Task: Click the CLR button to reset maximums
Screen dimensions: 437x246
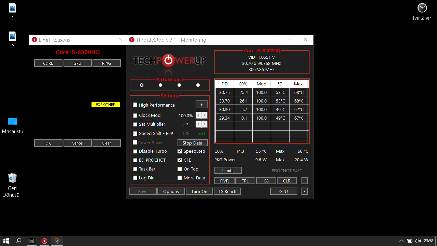Action: pyautogui.click(x=287, y=181)
